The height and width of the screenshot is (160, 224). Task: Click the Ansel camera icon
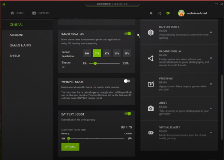click(x=151, y=108)
